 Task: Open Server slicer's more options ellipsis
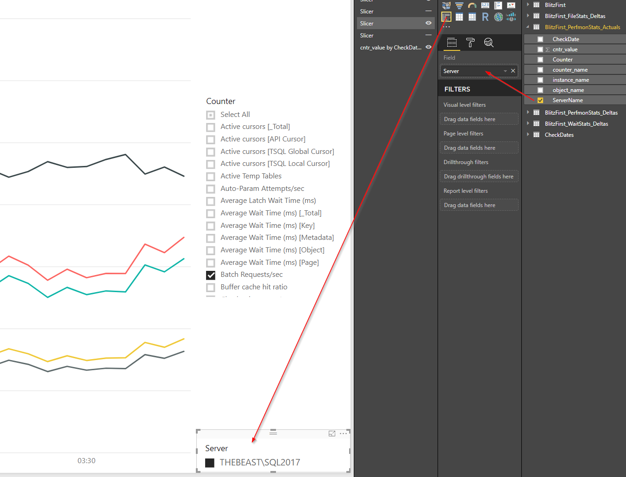(343, 434)
